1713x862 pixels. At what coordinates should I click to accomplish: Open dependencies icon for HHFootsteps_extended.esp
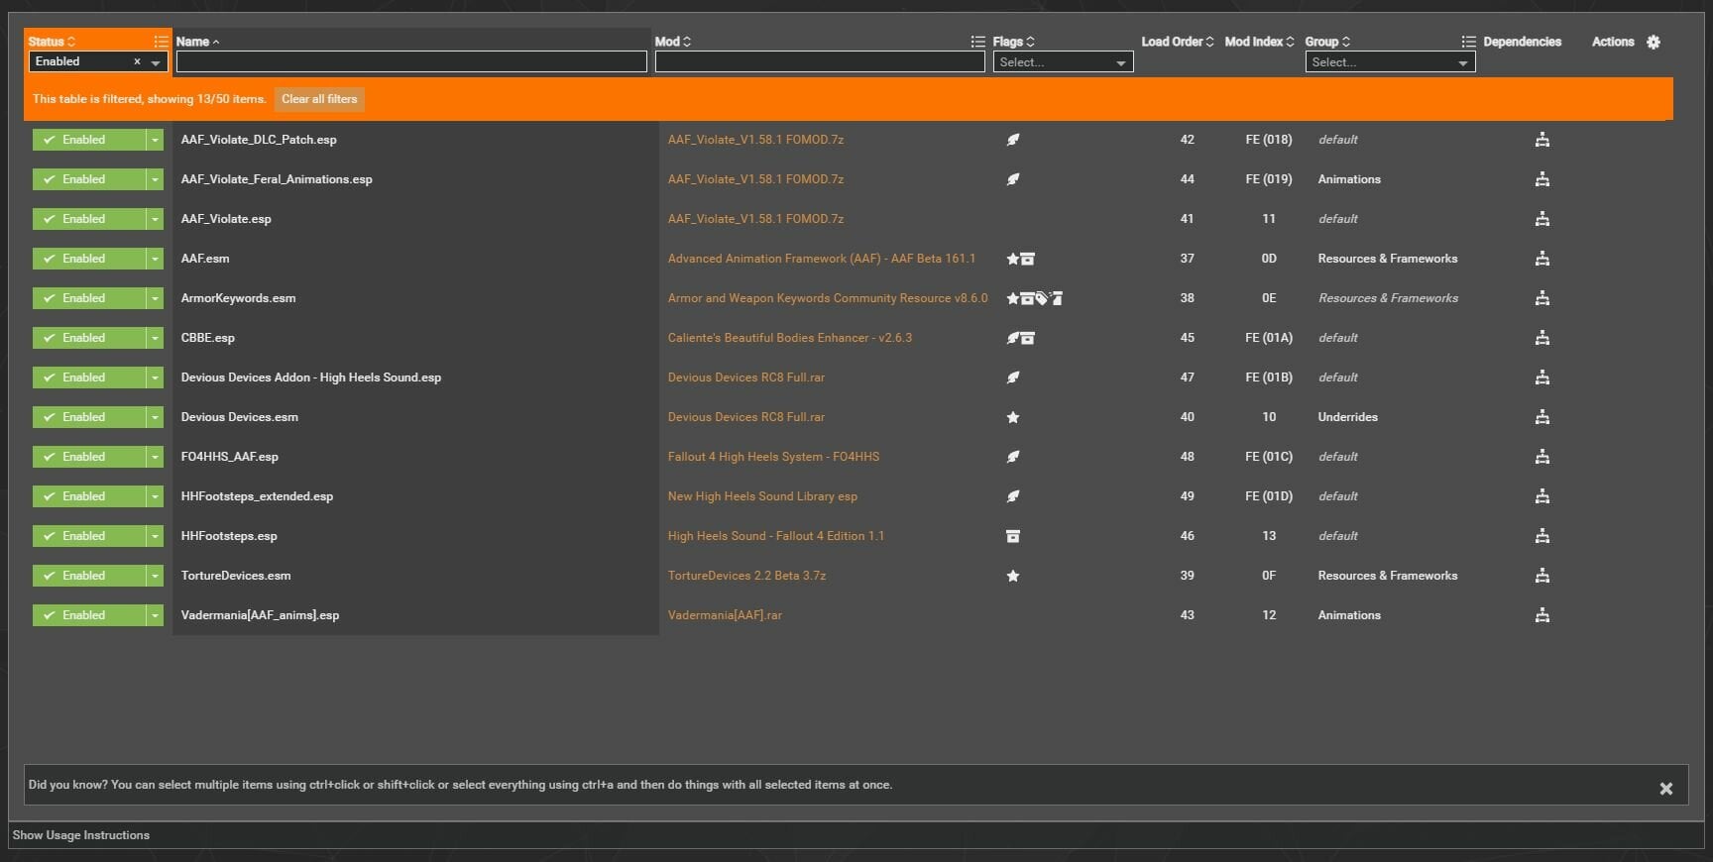tap(1542, 496)
